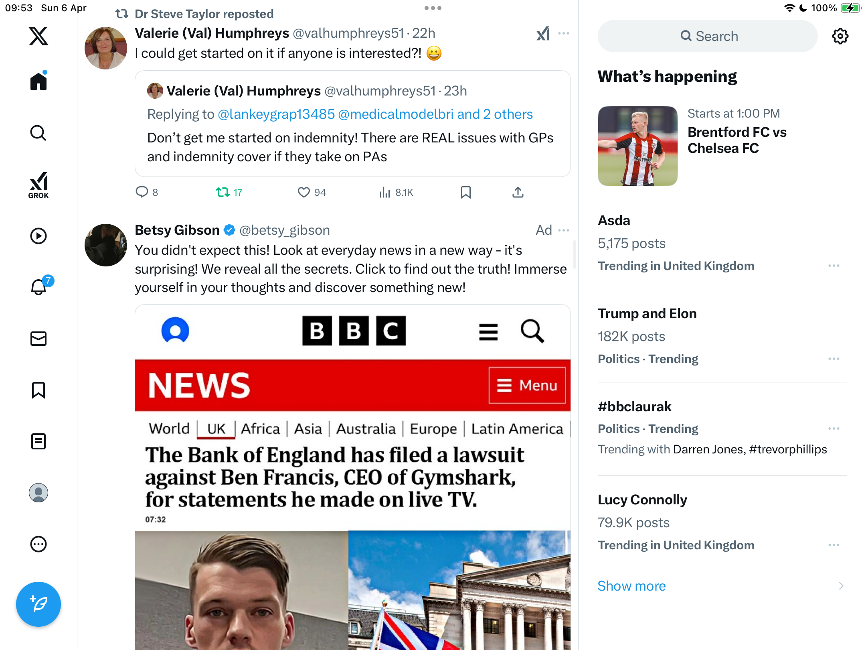Open Bookmarks in the sidebar

click(38, 390)
